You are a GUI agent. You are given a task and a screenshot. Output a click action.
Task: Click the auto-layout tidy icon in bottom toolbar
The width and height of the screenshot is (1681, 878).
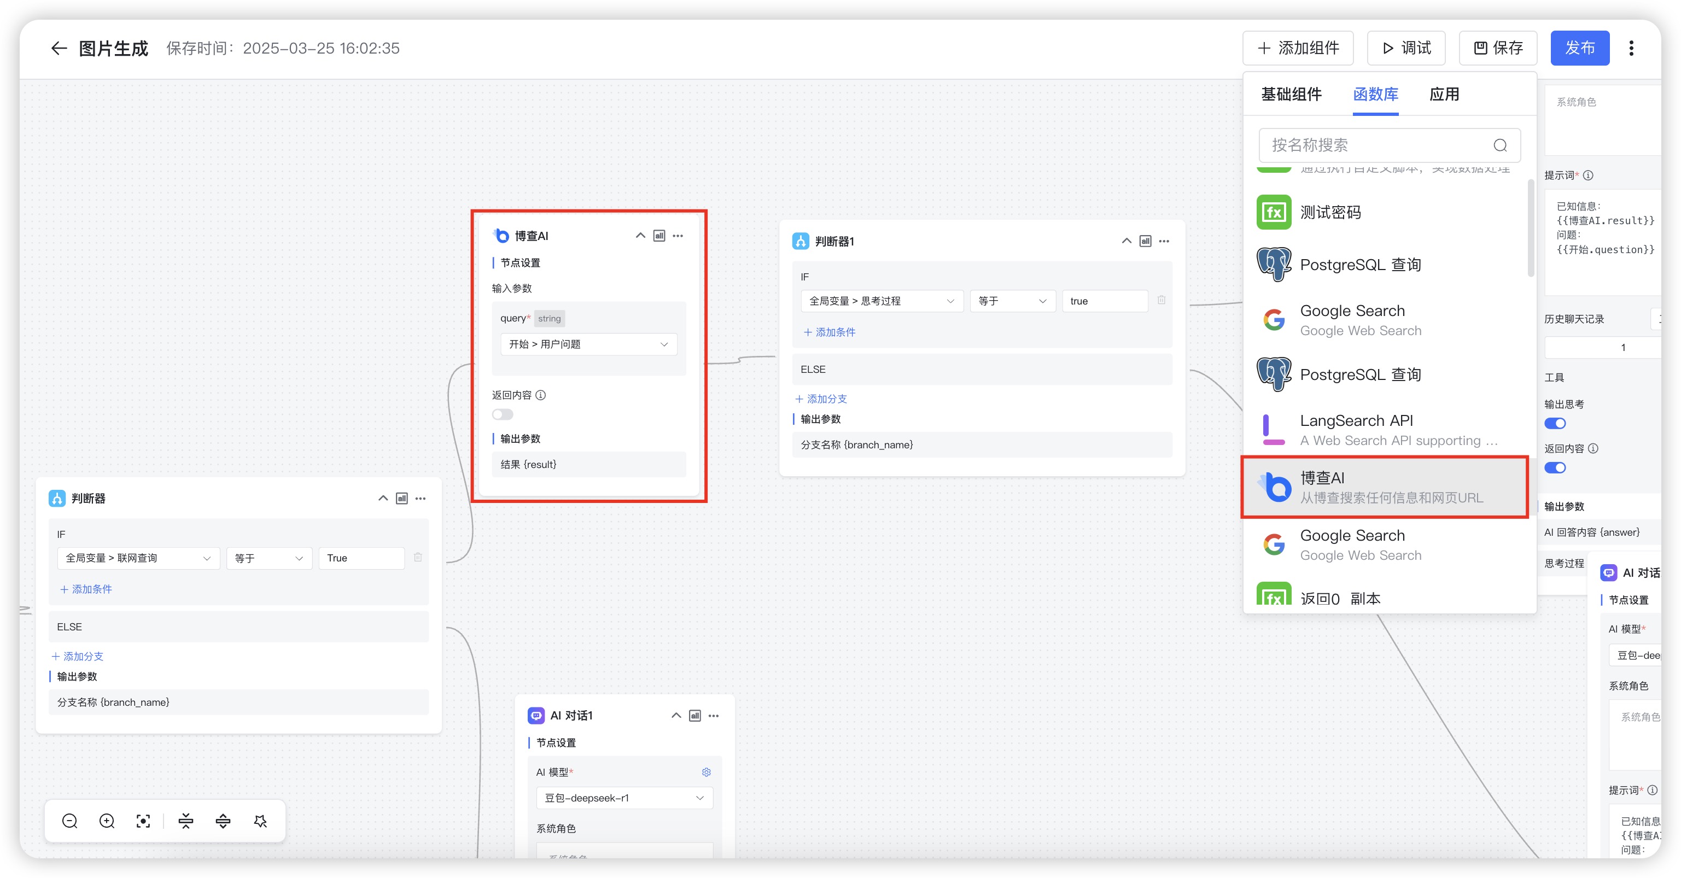(x=260, y=821)
